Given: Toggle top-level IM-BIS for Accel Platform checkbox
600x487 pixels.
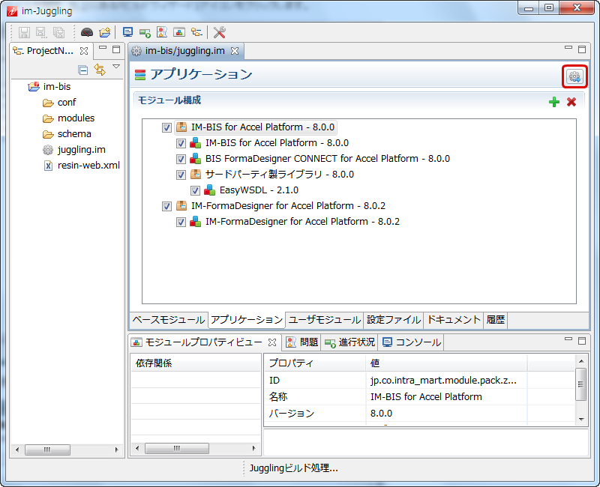Looking at the screenshot, I should point(166,127).
